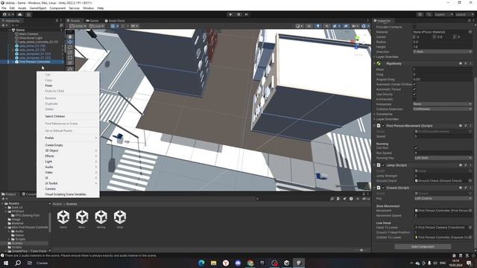Toggle the Can Run checkbox
Image resolution: width=477 pixels, height=268 pixels.
(x=416, y=148)
